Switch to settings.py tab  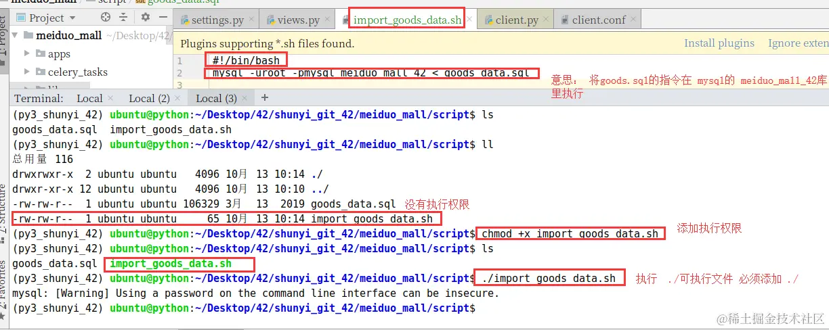pyautogui.click(x=217, y=20)
